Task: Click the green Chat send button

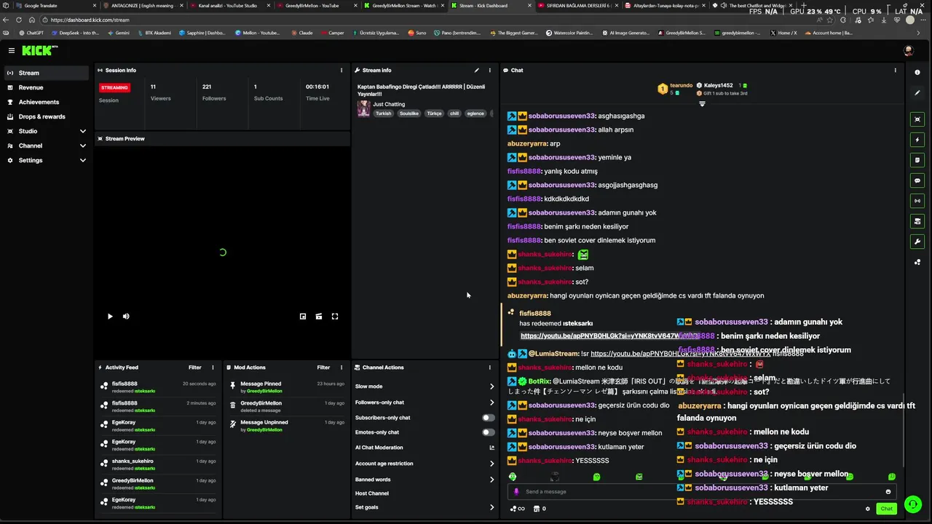Action: [x=886, y=509]
